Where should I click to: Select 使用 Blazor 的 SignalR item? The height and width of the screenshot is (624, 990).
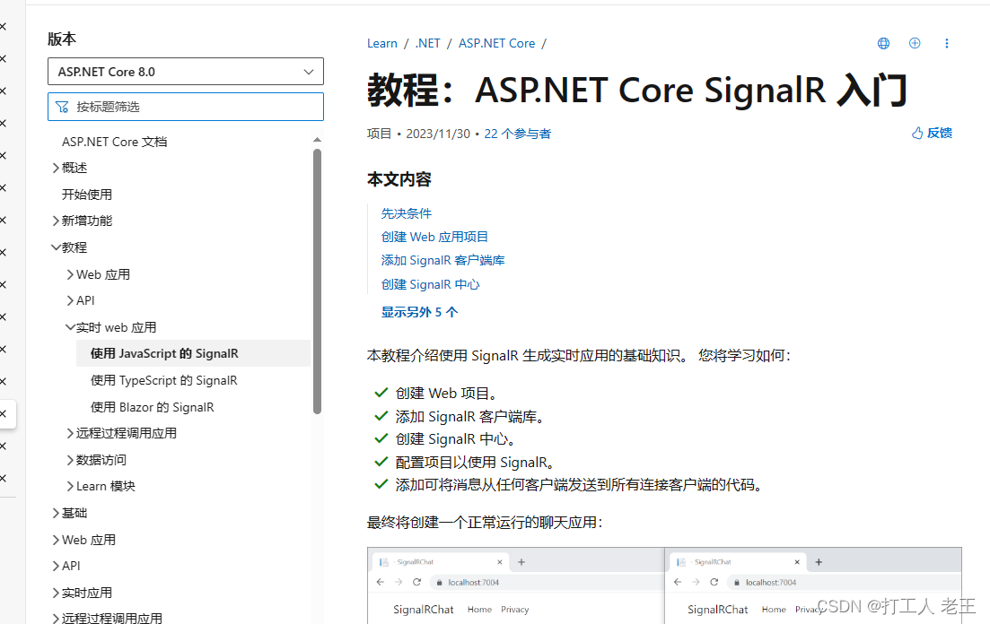click(x=153, y=407)
